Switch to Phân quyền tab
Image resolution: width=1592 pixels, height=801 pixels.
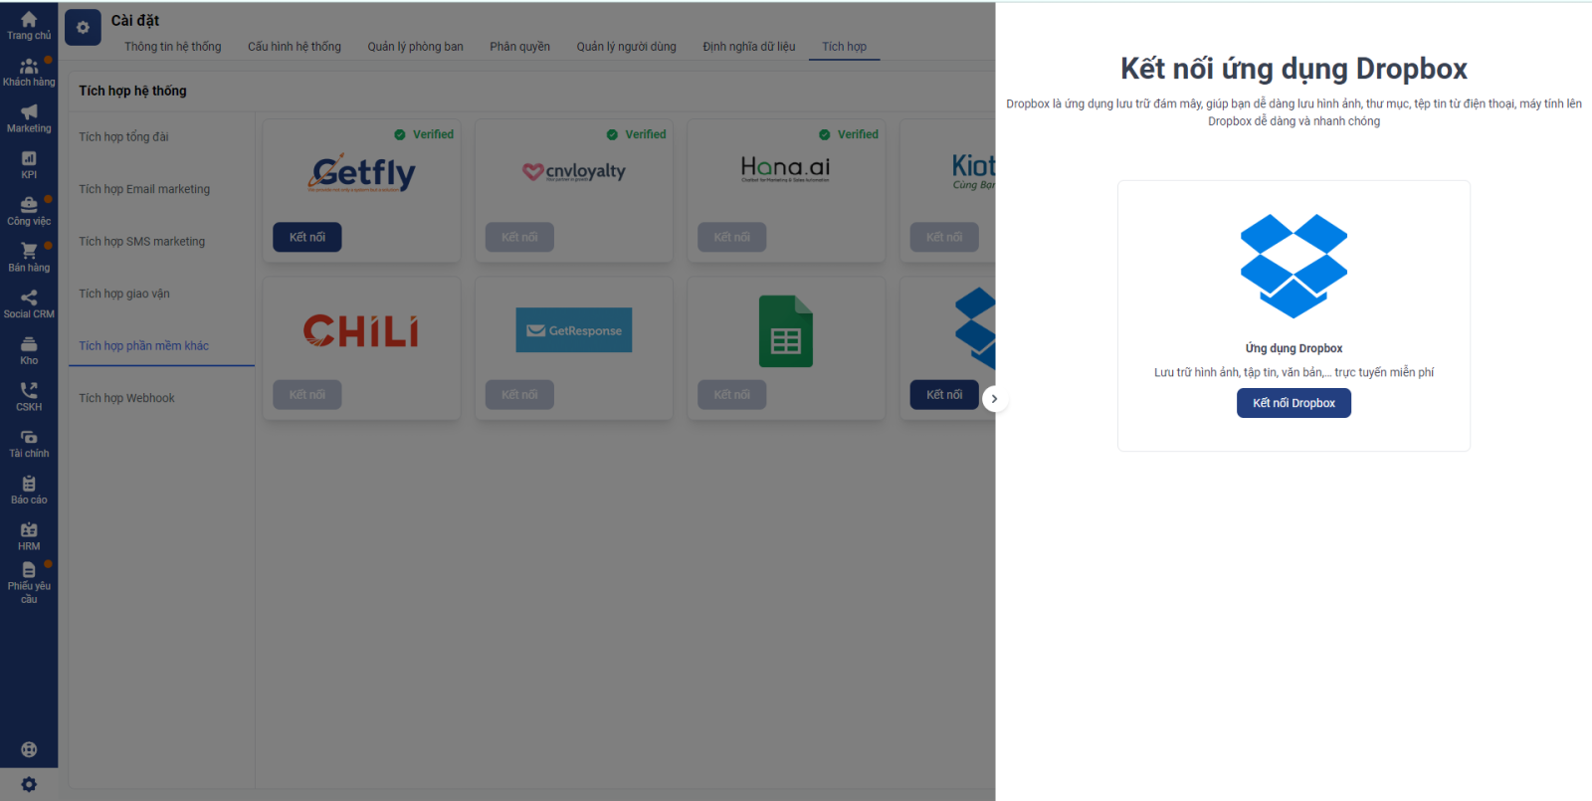point(519,47)
